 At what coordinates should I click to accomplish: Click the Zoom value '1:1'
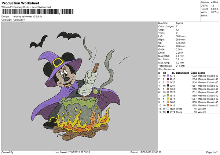(x=213, y=15)
